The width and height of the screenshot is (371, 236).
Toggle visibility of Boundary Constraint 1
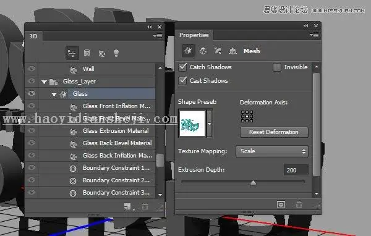point(32,167)
